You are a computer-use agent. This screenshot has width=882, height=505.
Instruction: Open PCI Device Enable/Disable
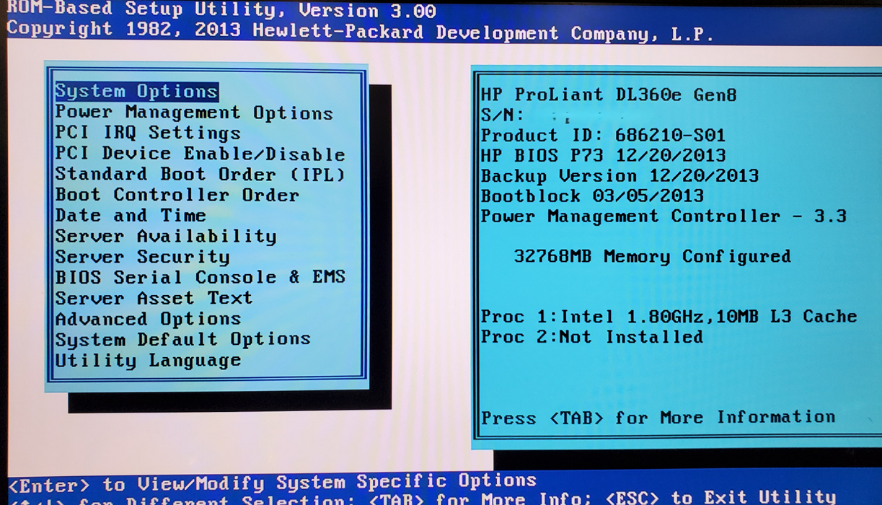coord(200,154)
